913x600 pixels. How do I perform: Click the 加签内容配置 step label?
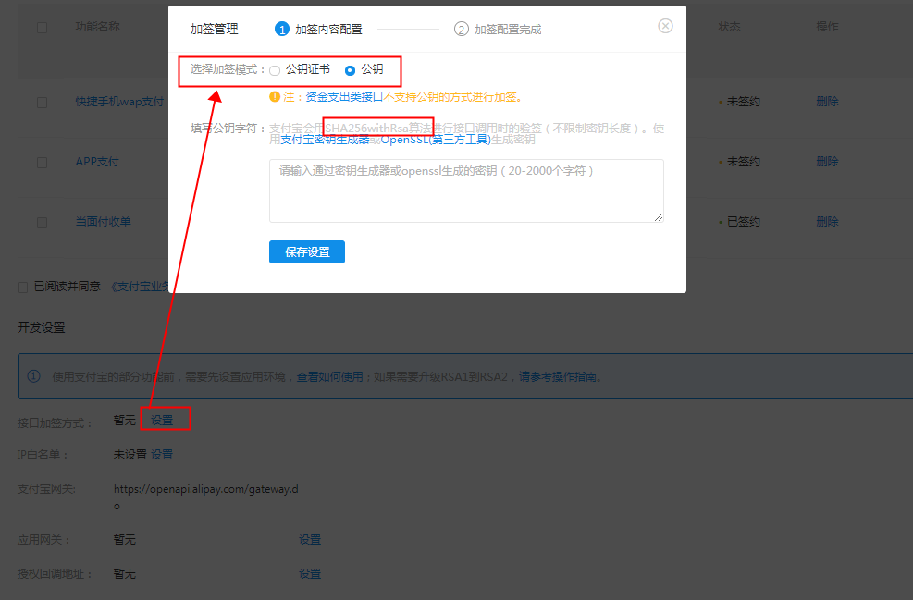coord(328,29)
